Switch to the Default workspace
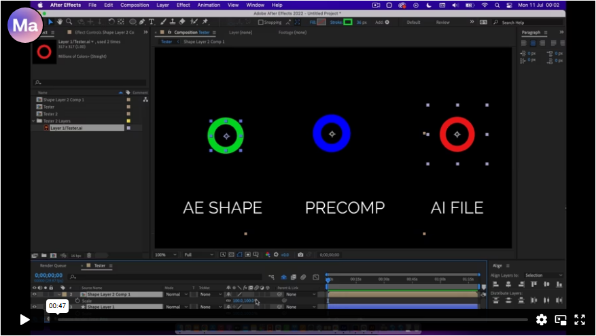Screen dimensions: 596x336 414,22
